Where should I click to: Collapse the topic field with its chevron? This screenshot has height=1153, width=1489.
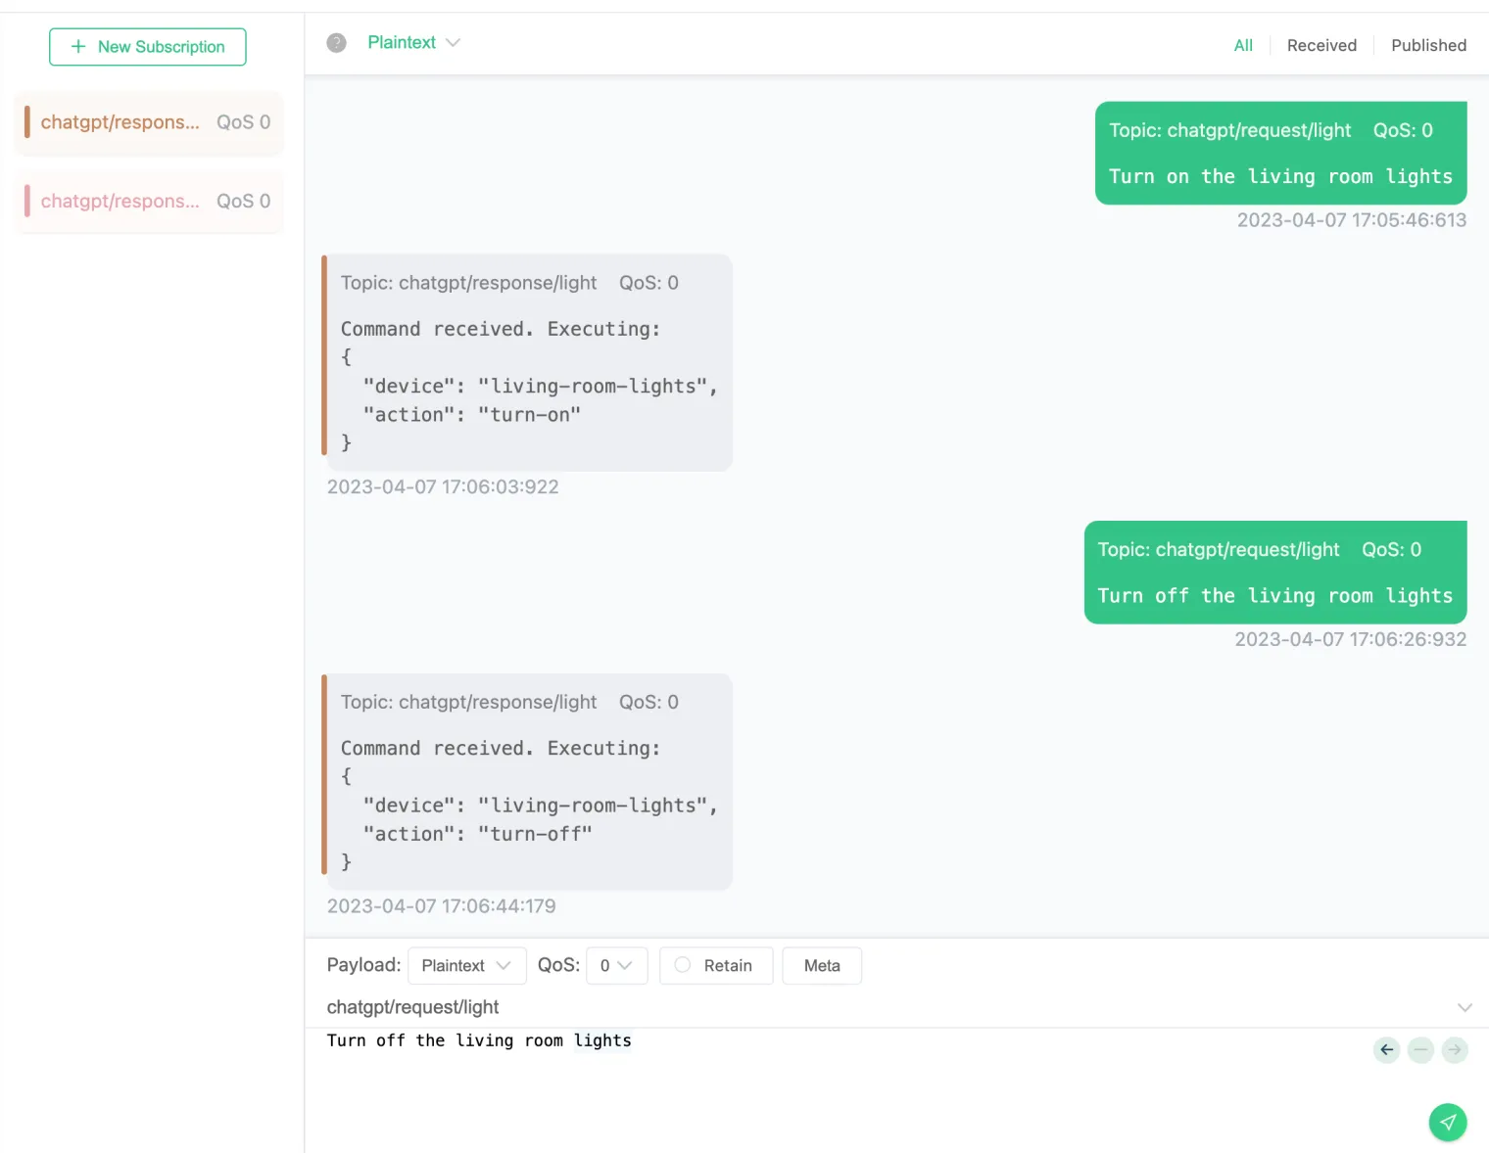pos(1465,1006)
